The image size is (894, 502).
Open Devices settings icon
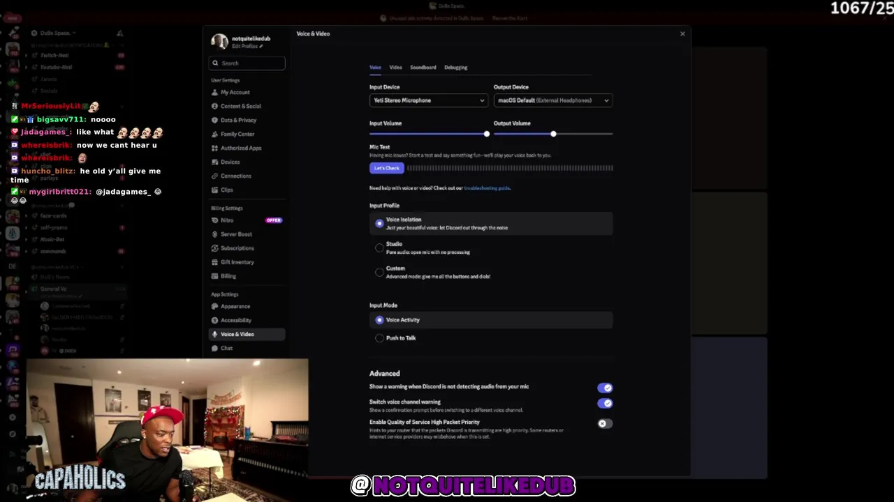[214, 162]
